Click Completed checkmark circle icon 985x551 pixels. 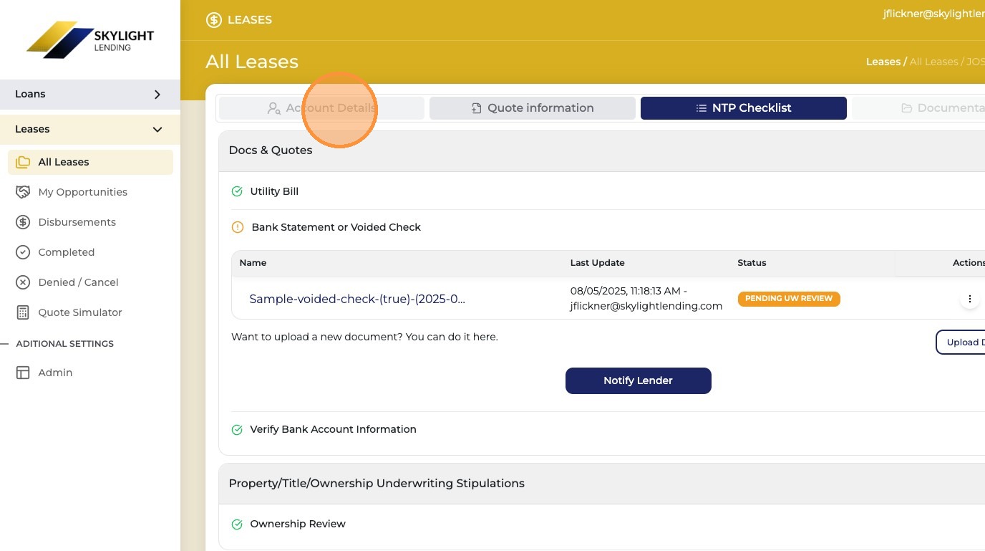[x=23, y=252]
